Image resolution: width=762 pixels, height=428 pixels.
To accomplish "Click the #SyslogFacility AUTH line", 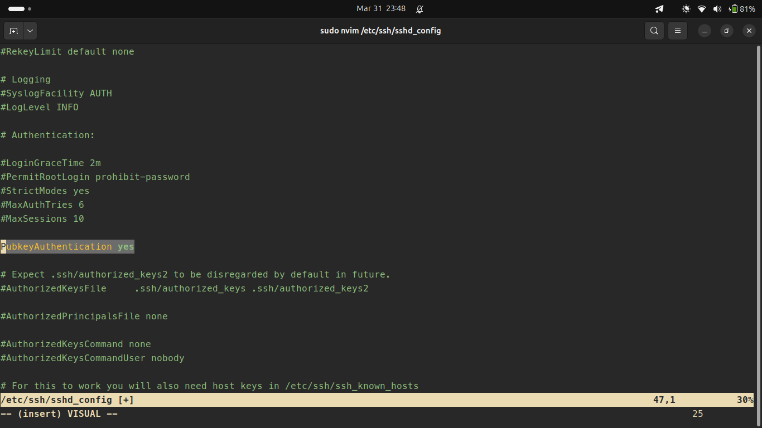I will tap(56, 93).
